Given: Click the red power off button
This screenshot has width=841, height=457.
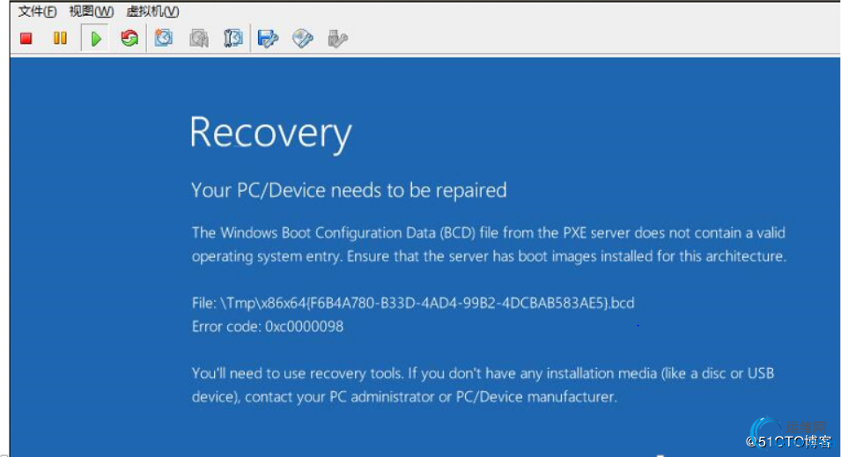Looking at the screenshot, I should (x=26, y=39).
